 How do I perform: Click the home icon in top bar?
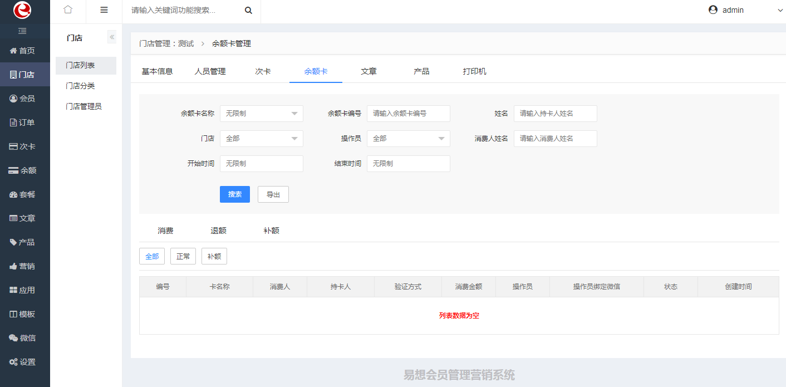coord(68,10)
